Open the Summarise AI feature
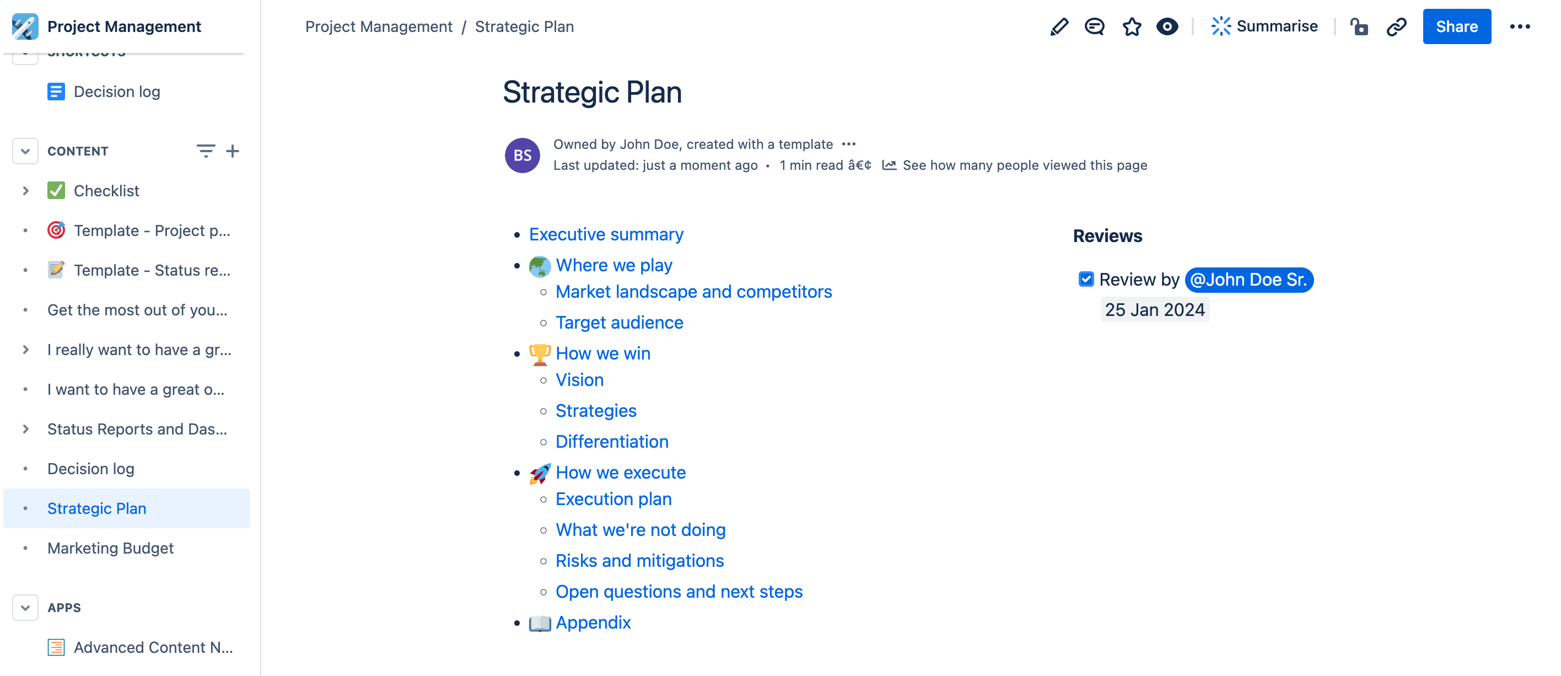Screen dimensions: 1561x676 (1264, 26)
